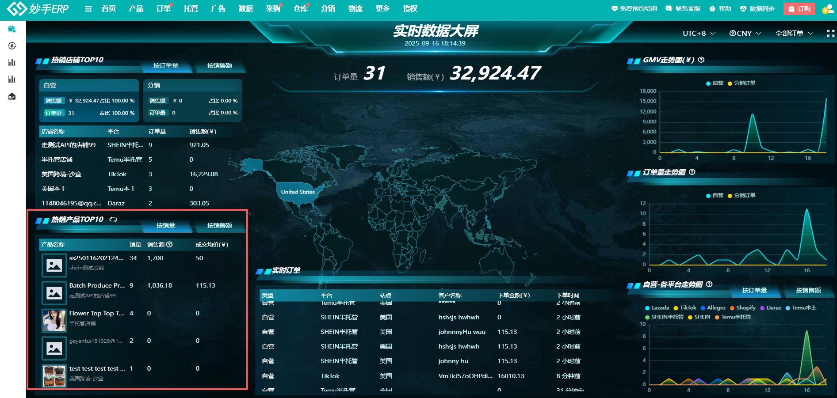837x398 pixels.
Task: Click the 妙手ERP logo
Action: coord(38,8)
